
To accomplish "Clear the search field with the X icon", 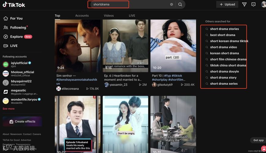I will (172, 4).
